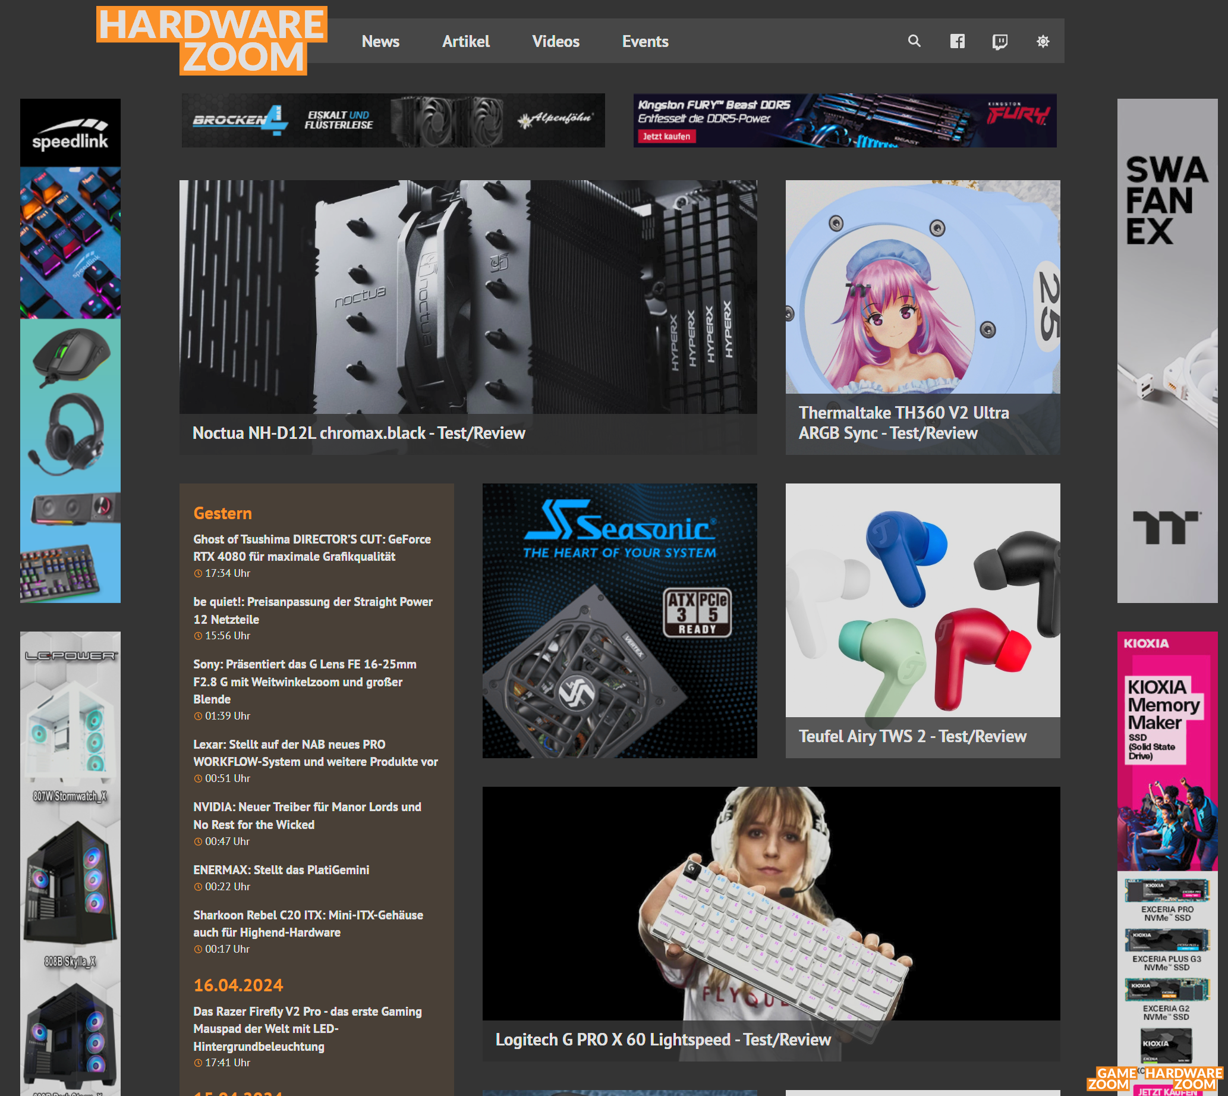This screenshot has width=1228, height=1096.
Task: Open Logitech G PRO X 60 Lightspeed title
Action: (x=663, y=1040)
